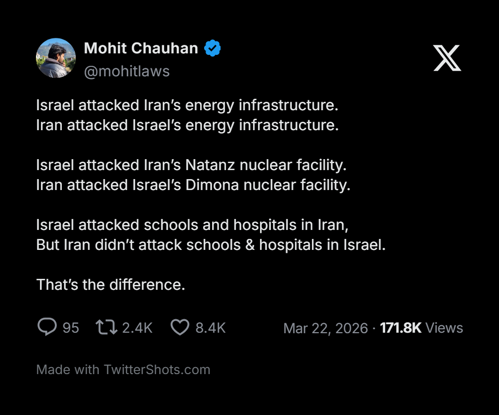Click the line starting "But Iran didn't attack"
Image resolution: width=499 pixels, height=415 pixels.
click(x=211, y=245)
